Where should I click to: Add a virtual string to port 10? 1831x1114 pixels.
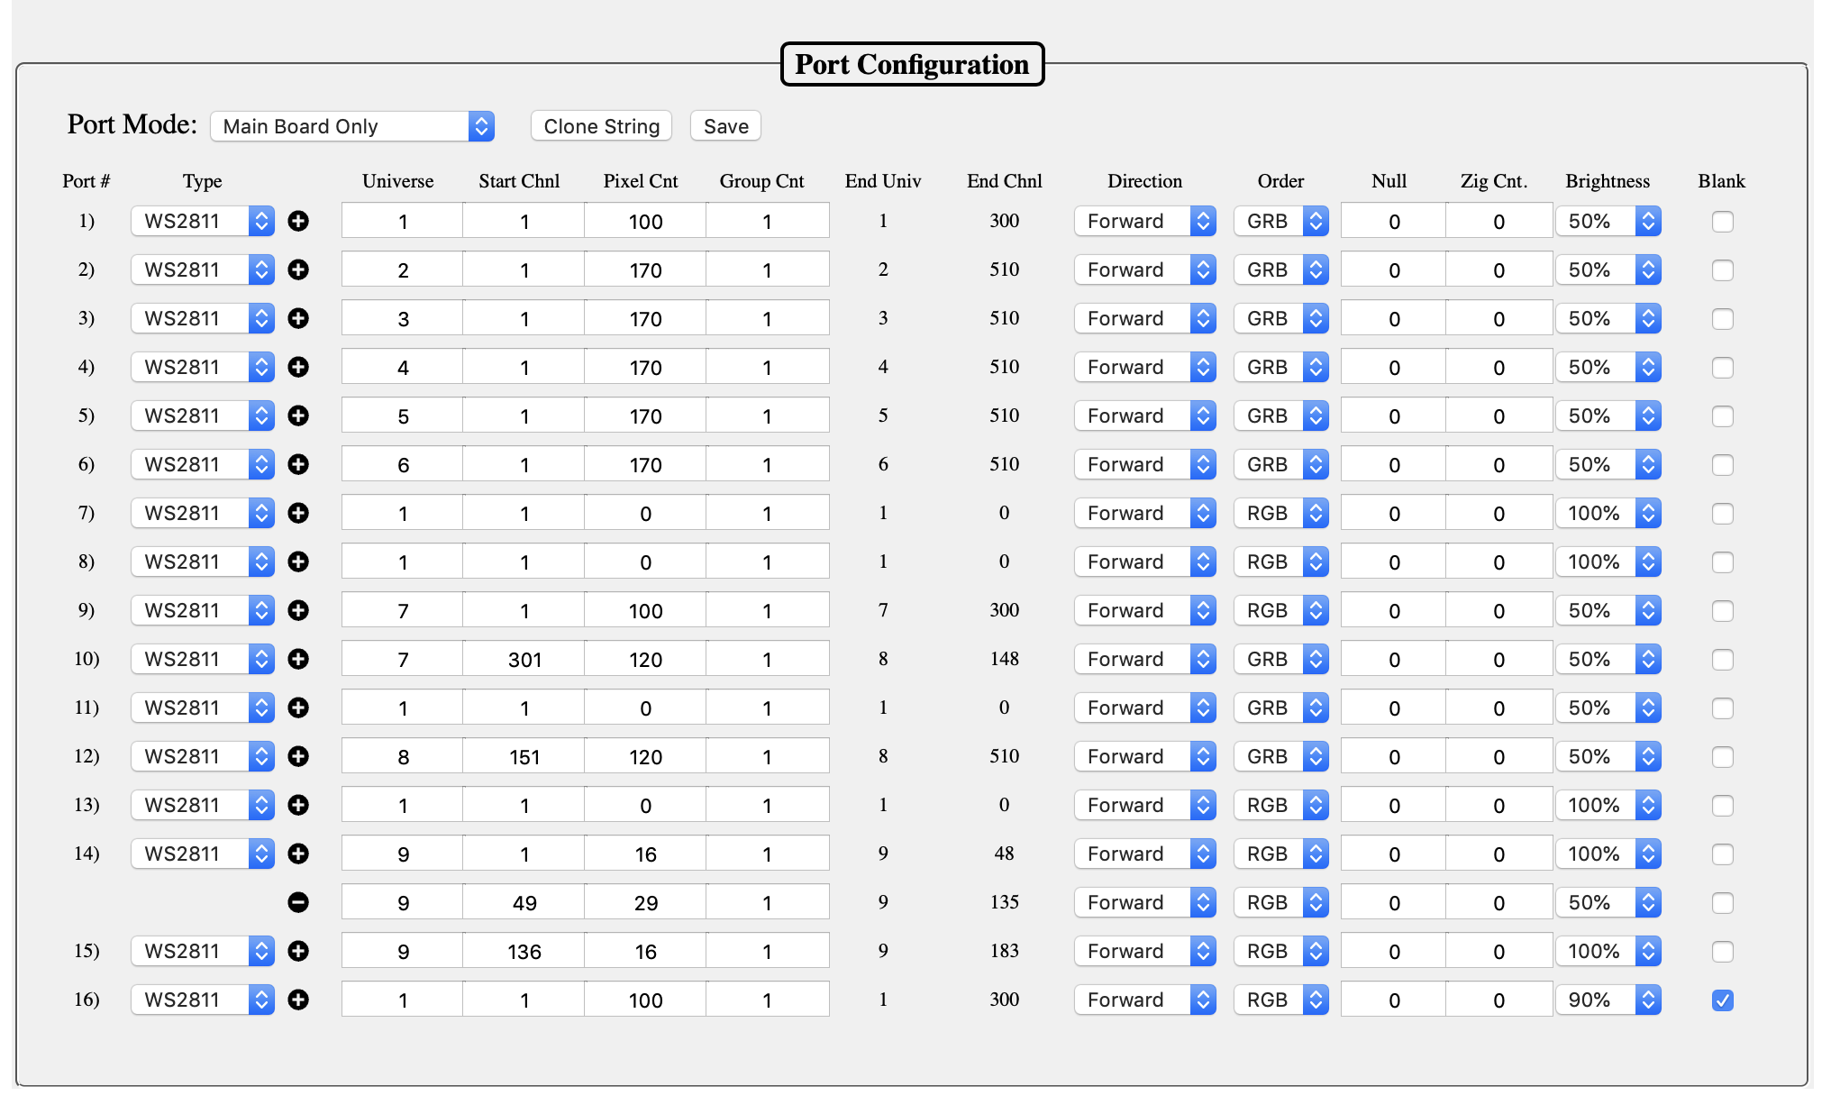(x=298, y=659)
